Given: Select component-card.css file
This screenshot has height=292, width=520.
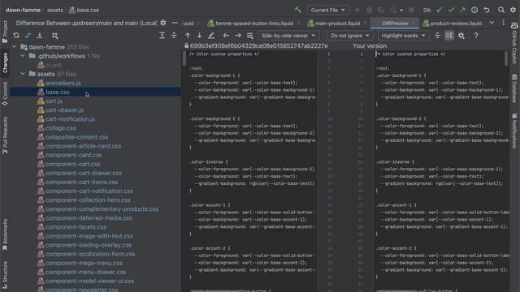Looking at the screenshot, I should click(x=74, y=155).
